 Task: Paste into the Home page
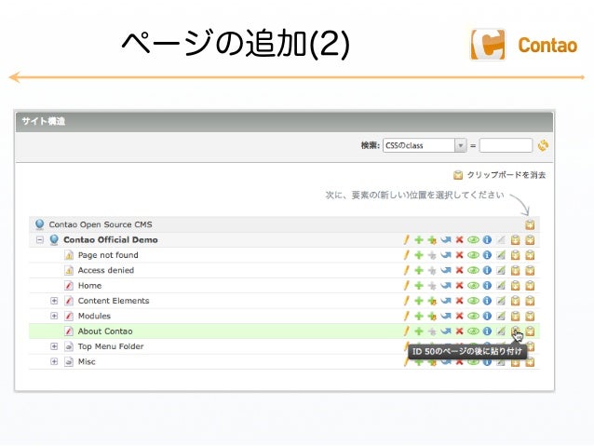tap(530, 285)
